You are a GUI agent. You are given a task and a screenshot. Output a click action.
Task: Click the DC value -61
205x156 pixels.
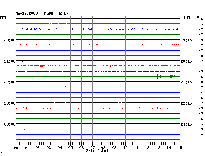coord(201,82)
